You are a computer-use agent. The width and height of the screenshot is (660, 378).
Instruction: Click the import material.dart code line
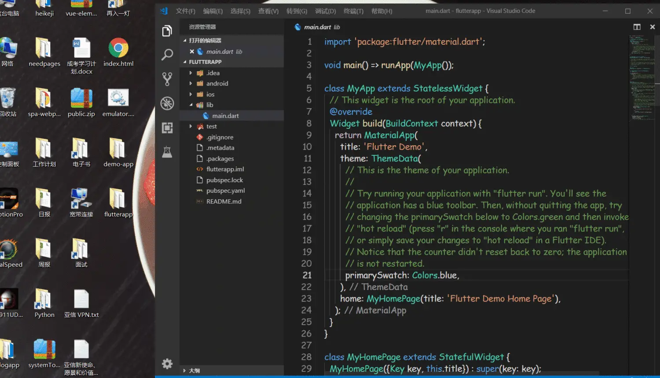pos(404,42)
